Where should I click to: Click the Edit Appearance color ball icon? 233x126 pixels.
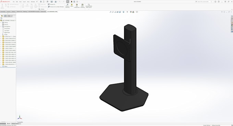coord(131,12)
